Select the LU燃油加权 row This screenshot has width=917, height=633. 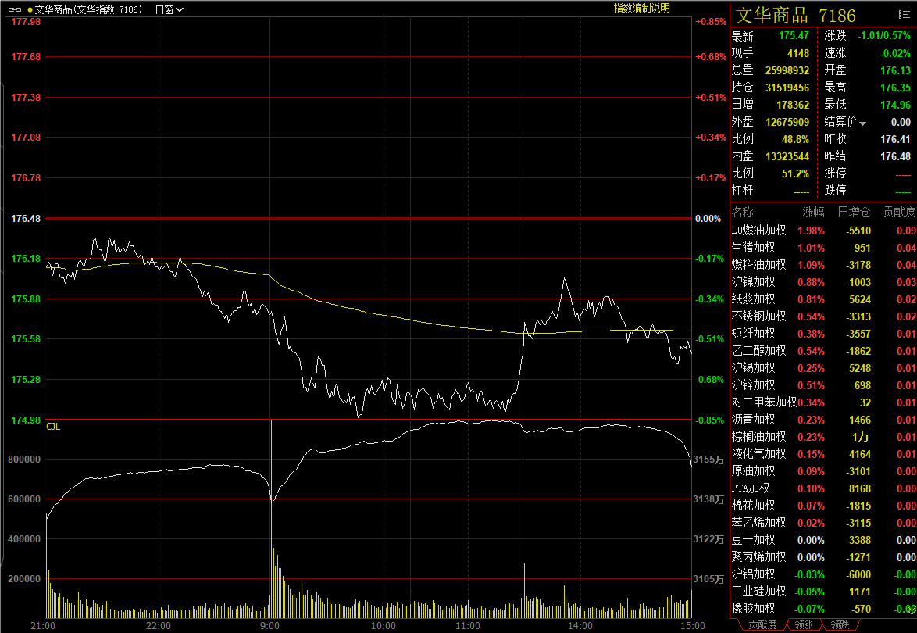(758, 231)
